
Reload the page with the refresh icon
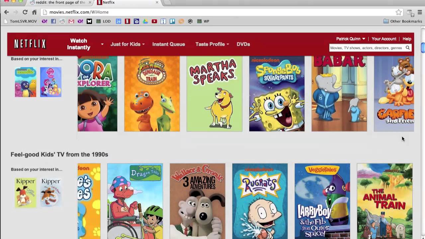(25, 12)
